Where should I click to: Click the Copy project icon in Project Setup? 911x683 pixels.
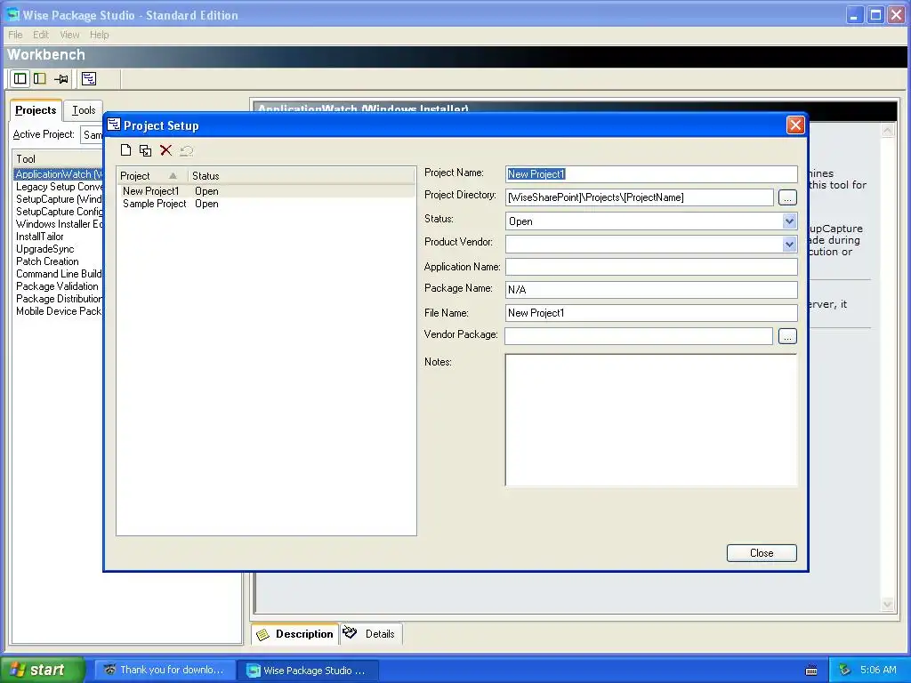(x=145, y=150)
